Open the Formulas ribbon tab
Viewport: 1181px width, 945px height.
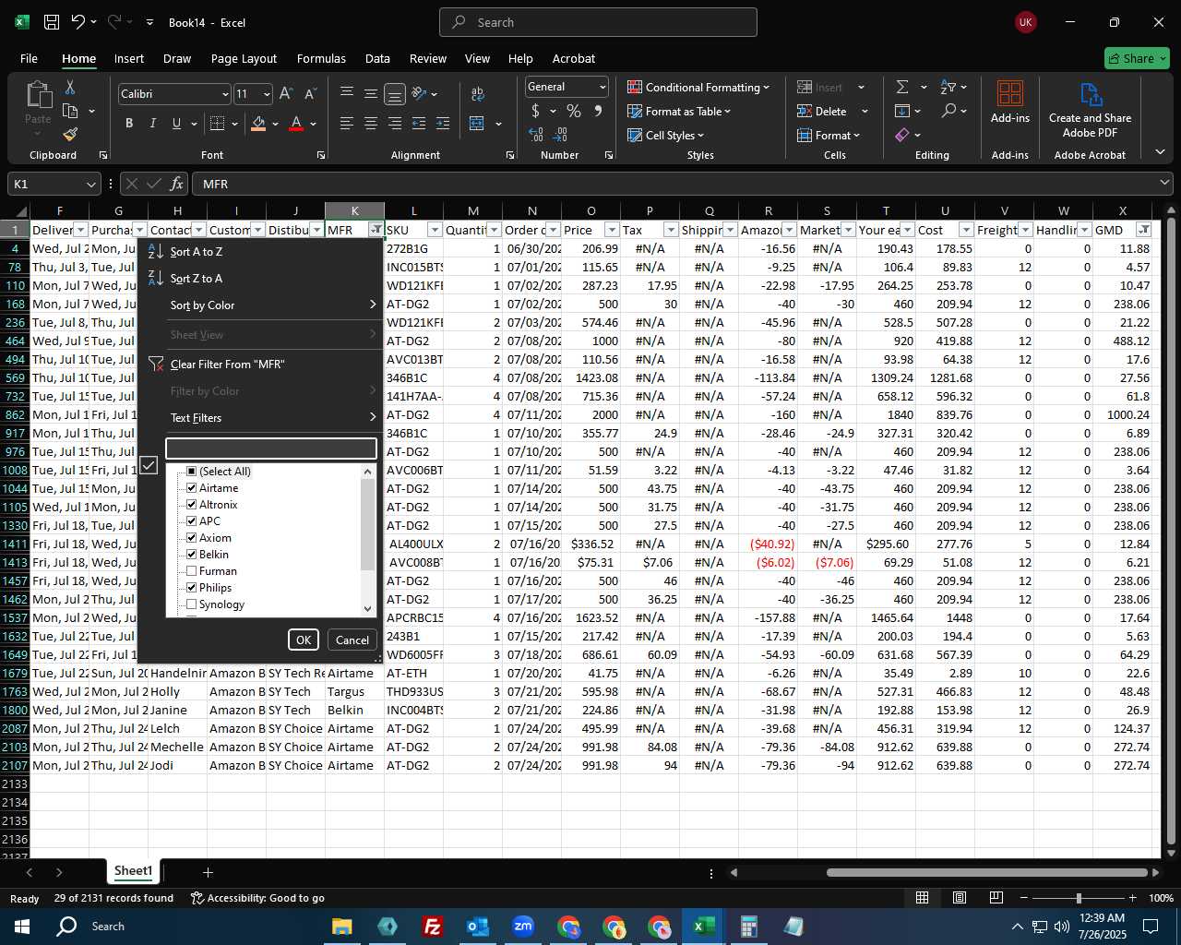pos(321,58)
